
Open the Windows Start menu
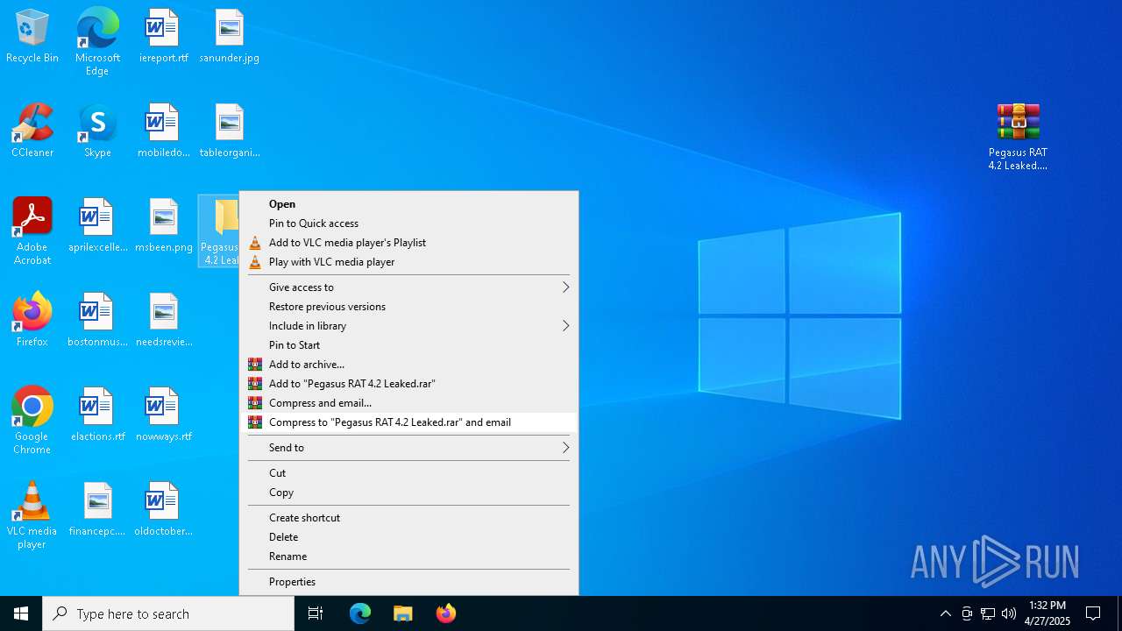click(x=21, y=613)
